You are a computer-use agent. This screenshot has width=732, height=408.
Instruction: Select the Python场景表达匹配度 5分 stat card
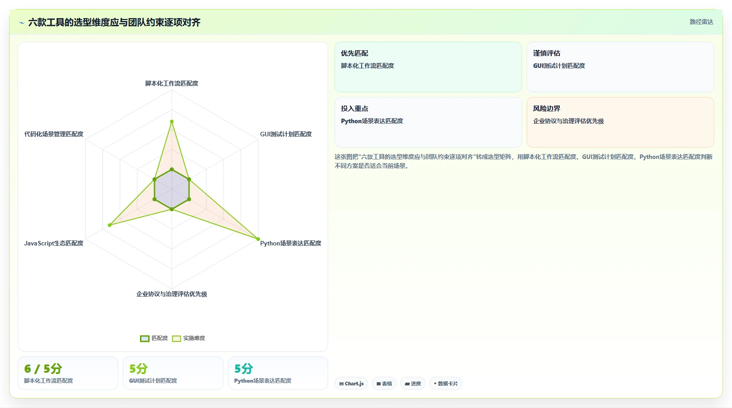coord(278,373)
